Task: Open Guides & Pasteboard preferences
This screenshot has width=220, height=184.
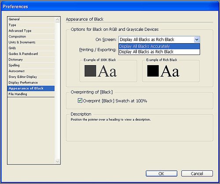Action: click(x=31, y=54)
